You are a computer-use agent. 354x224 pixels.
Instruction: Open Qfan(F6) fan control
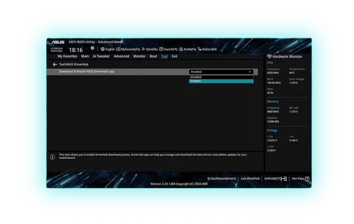click(149, 49)
